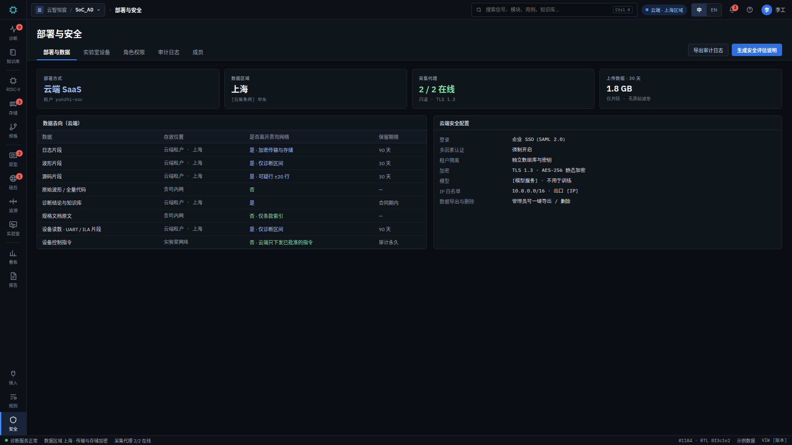This screenshot has height=445, width=792.
Task: Switch to the 成员 tab
Action: [x=198, y=52]
